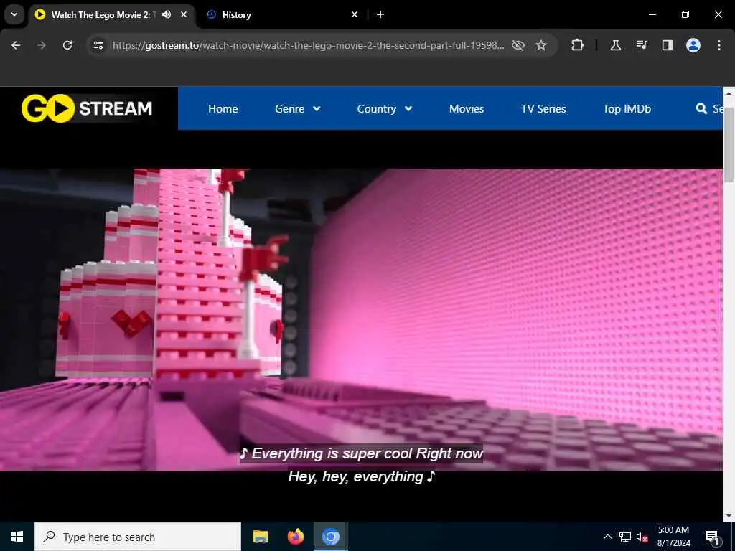Open the Chrome three-dot menu
This screenshot has width=735, height=551.
[719, 45]
